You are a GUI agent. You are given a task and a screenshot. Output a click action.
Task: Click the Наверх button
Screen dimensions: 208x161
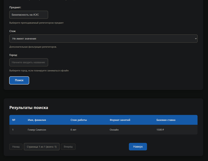pyautogui.click(x=138, y=147)
